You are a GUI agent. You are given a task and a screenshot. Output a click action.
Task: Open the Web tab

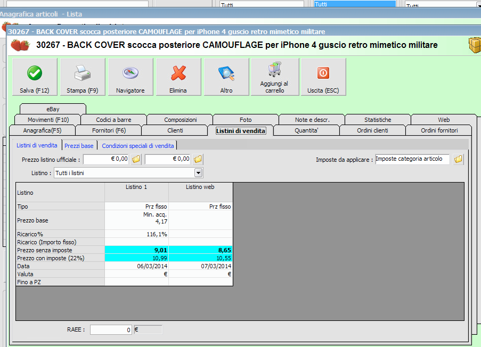[444, 120]
